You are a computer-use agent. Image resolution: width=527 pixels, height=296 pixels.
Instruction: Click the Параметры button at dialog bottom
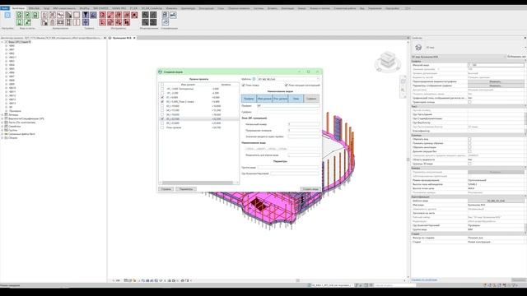(x=186, y=189)
